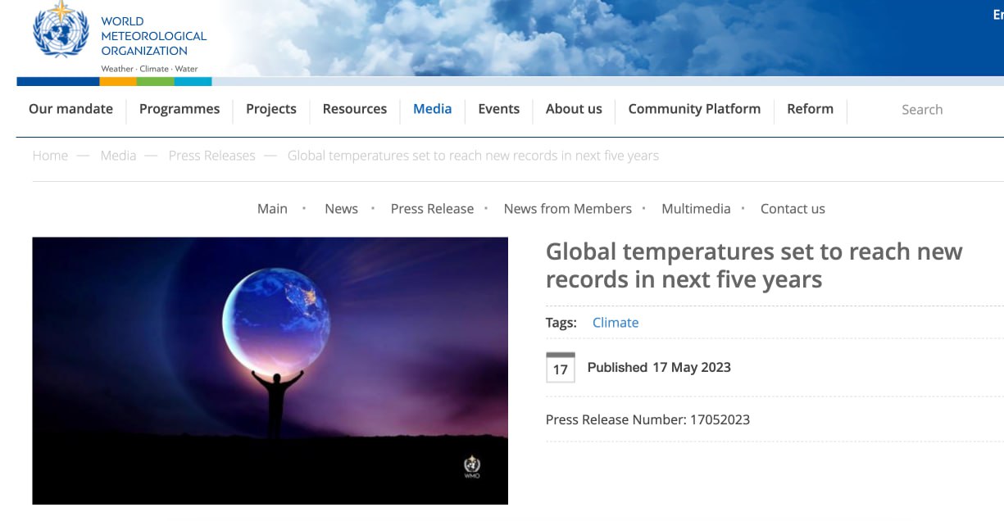Go to Home via breadcrumb
The width and height of the screenshot is (1004, 521).
tap(50, 156)
